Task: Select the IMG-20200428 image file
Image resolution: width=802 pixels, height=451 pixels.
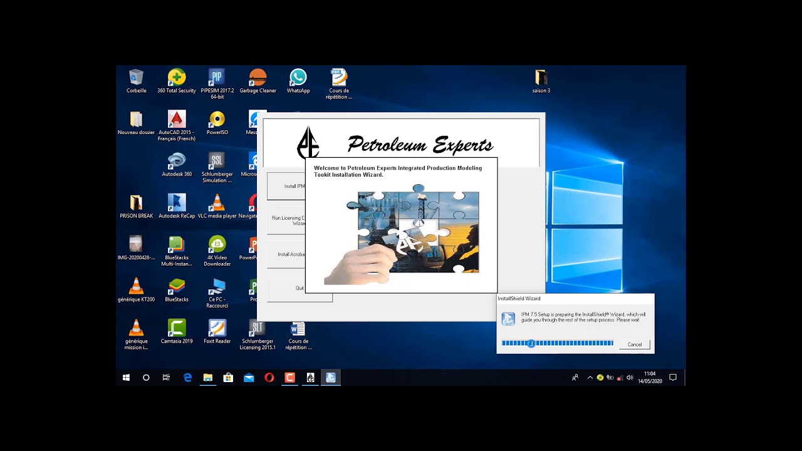Action: coord(136,249)
